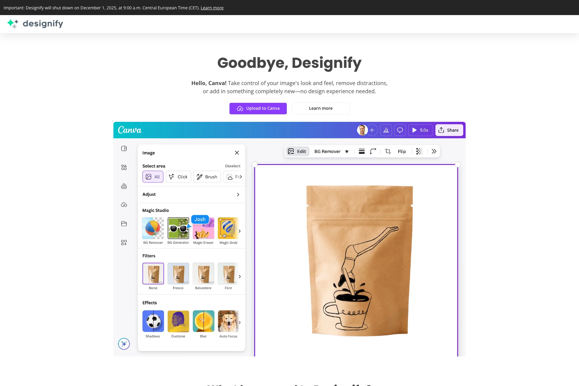This screenshot has height=386, width=579.
Task: Switch to Click selection mode
Action: (178, 177)
